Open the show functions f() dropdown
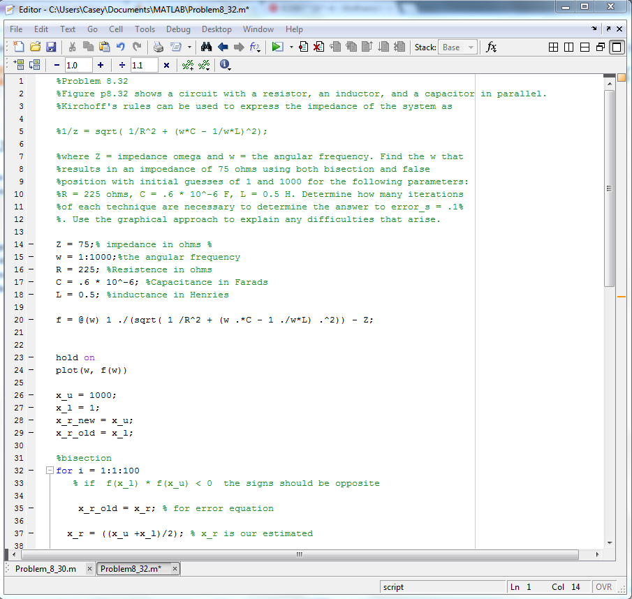The image size is (632, 599). (255, 47)
